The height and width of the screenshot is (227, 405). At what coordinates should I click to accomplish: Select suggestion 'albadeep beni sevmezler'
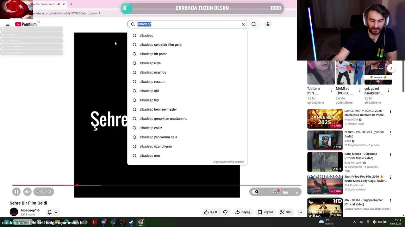click(187, 109)
